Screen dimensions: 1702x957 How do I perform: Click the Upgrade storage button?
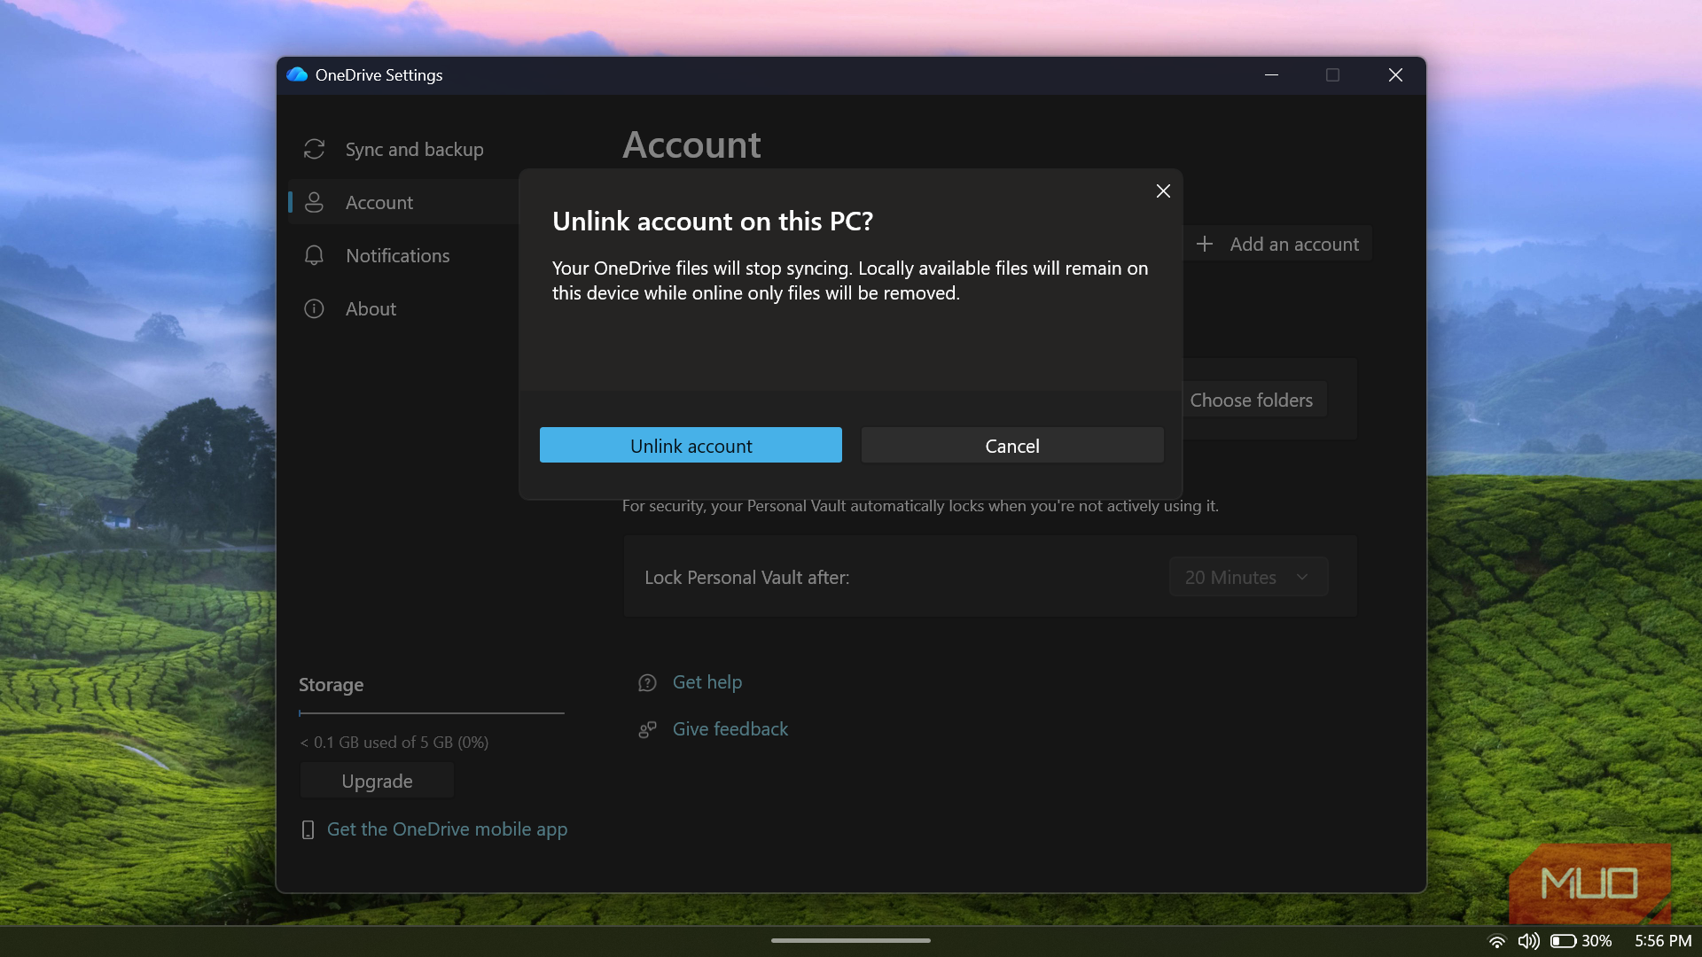point(377,781)
